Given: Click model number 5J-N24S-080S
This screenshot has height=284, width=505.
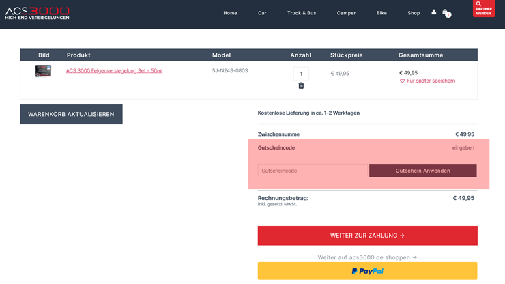Looking at the screenshot, I should [x=230, y=70].
